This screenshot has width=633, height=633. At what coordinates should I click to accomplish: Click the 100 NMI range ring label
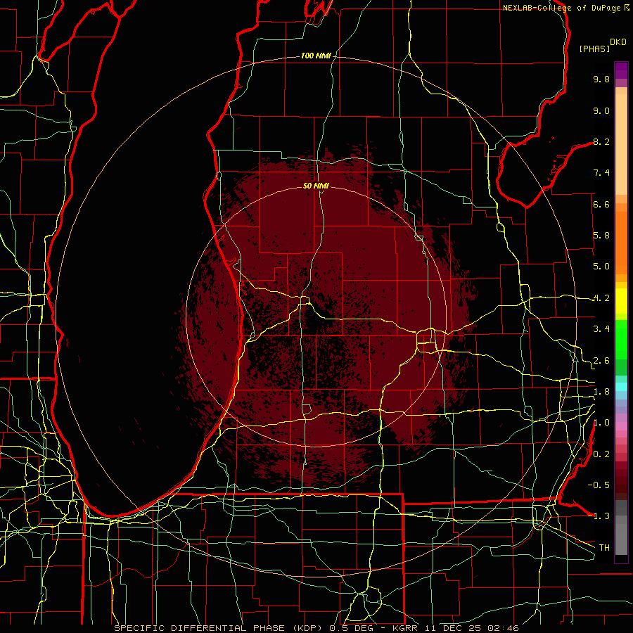click(x=316, y=56)
